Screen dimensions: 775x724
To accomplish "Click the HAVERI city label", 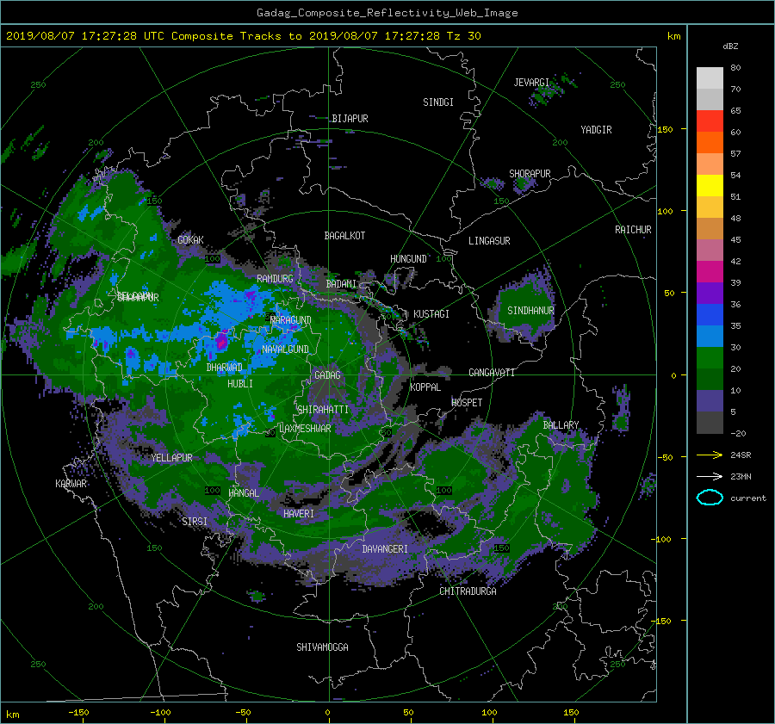I will [x=299, y=514].
